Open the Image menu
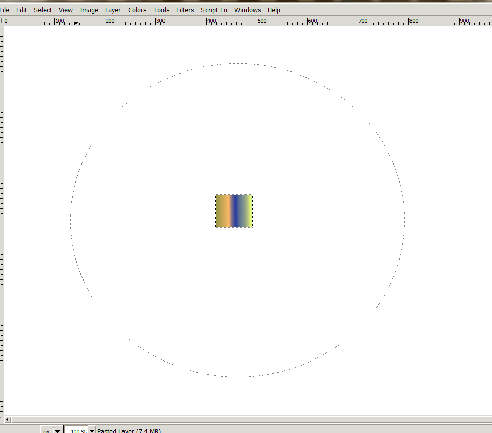This screenshot has width=492, height=433. (x=89, y=10)
